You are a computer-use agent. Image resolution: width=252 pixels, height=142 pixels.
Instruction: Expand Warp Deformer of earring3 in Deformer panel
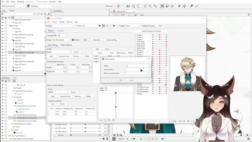(14, 115)
